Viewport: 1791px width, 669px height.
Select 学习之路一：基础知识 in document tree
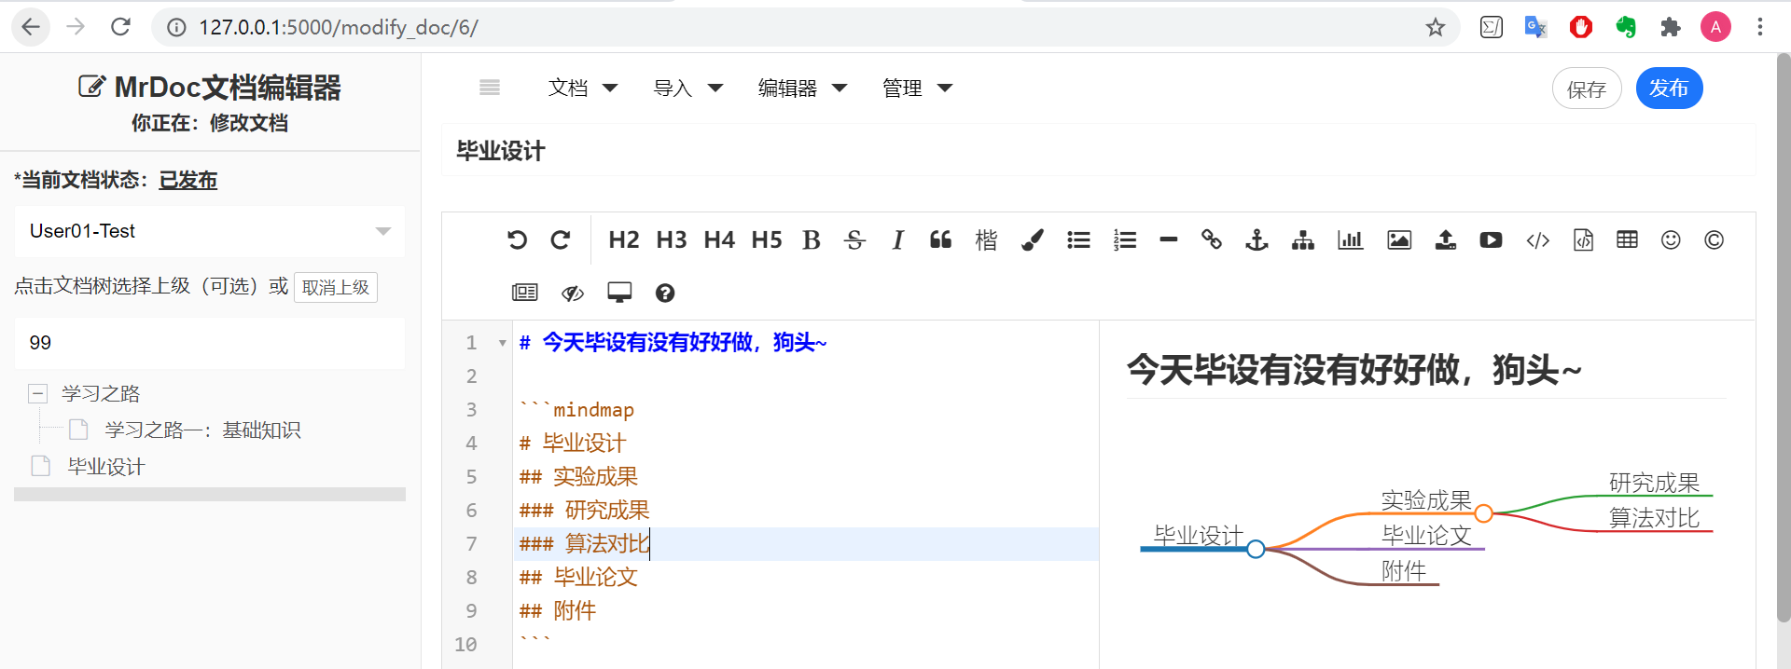point(202,430)
